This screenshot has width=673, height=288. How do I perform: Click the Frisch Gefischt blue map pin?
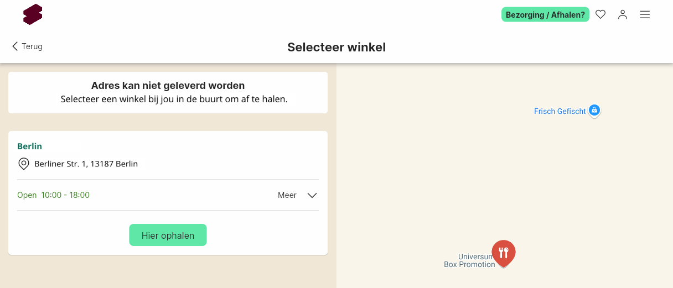[594, 111]
